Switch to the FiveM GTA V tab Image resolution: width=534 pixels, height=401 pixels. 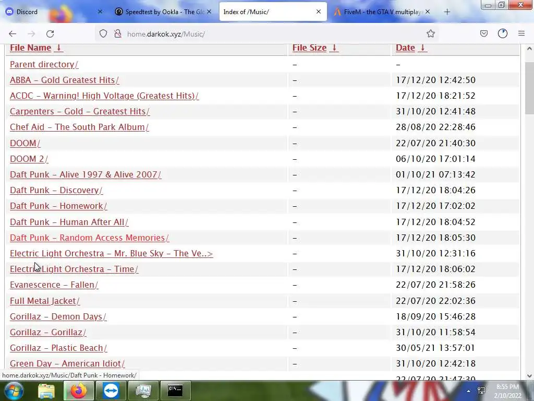click(382, 12)
